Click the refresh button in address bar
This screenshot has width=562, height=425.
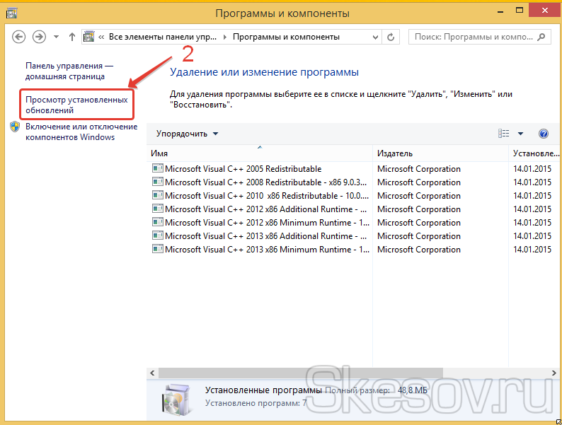[391, 36]
